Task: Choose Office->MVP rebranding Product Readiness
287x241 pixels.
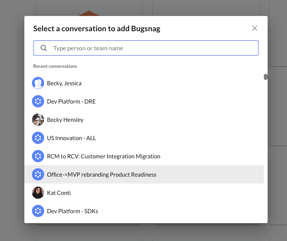Action: point(101,174)
